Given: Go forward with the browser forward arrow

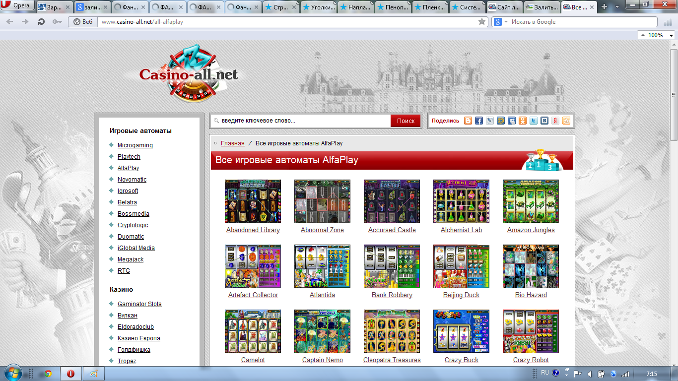Looking at the screenshot, I should pyautogui.click(x=25, y=22).
